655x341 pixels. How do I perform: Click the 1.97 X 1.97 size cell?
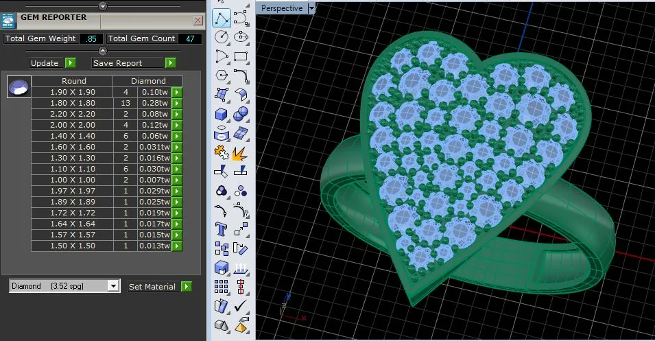pos(72,191)
